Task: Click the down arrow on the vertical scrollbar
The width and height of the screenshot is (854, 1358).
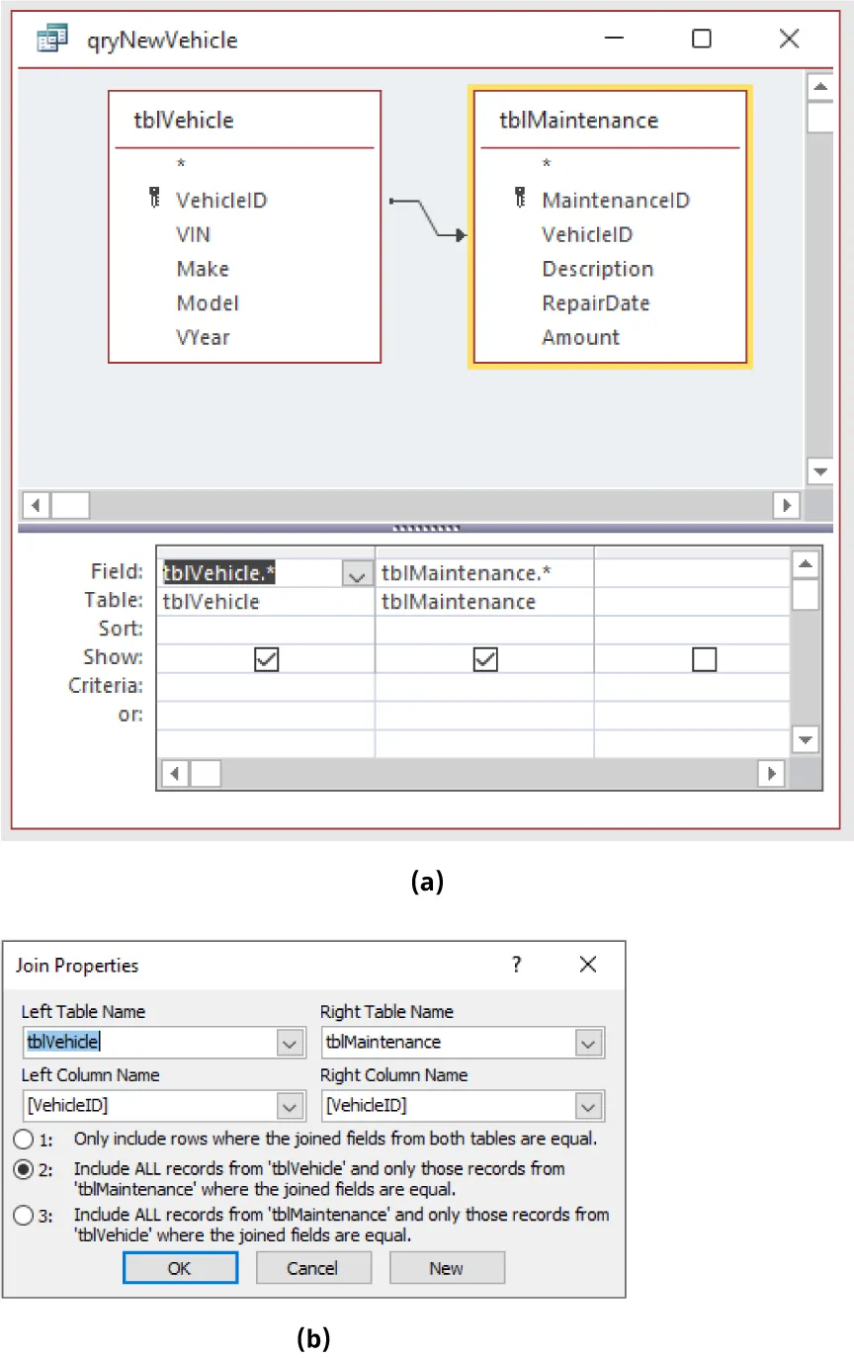Action: pos(820,471)
